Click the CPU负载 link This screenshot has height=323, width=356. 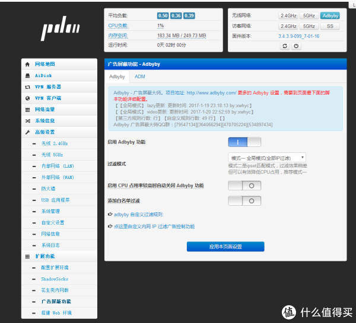[118, 26]
